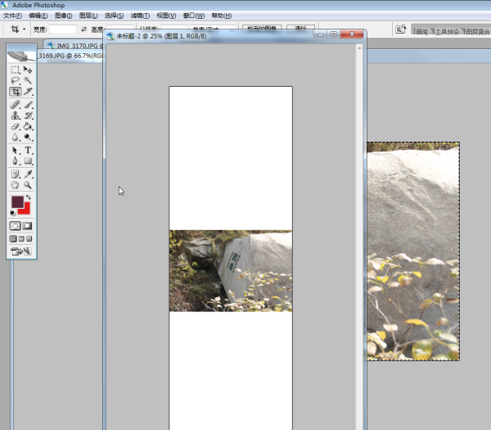Select the History Brush tool
491x430 pixels.
click(x=28, y=115)
